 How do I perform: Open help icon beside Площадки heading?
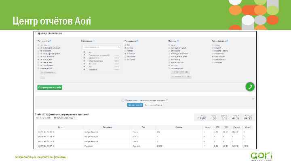click(x=137, y=41)
